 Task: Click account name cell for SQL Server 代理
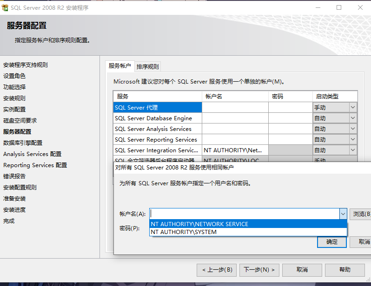pyautogui.click(x=235, y=107)
